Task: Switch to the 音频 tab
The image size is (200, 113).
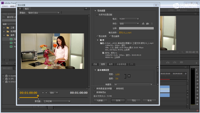Action: click(x=111, y=64)
